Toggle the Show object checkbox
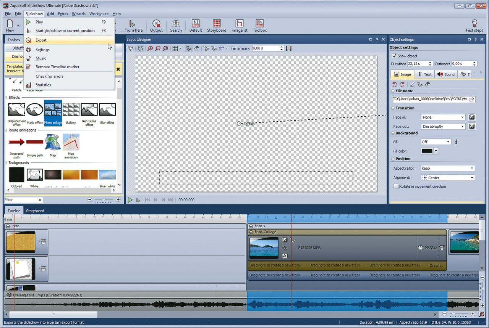The height and width of the screenshot is (328, 489). [395, 56]
